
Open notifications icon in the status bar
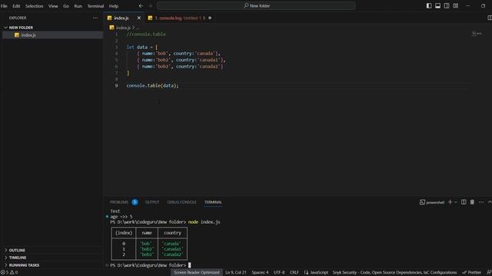pyautogui.click(x=489, y=273)
